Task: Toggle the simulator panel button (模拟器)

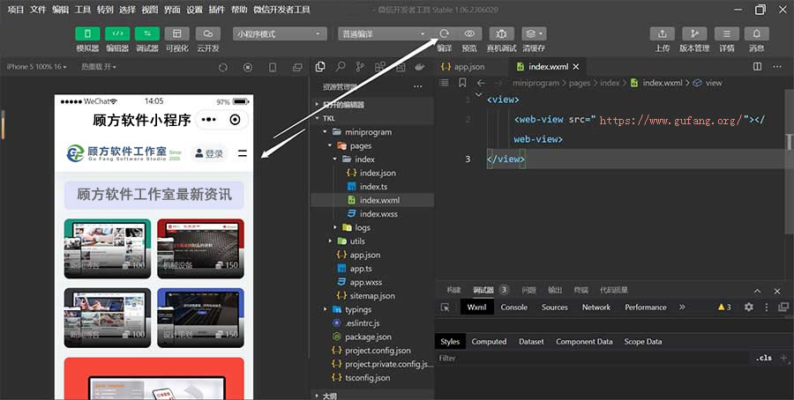Action: (87, 33)
